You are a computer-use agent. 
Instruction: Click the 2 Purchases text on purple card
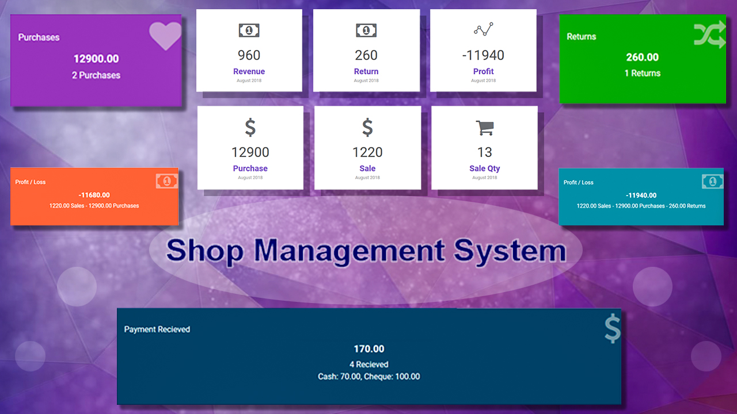pos(96,75)
